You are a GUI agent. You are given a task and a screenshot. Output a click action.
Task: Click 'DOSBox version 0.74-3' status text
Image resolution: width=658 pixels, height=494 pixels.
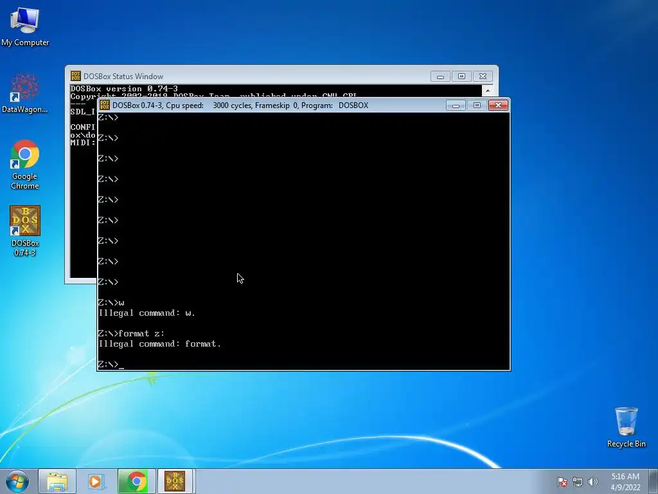point(124,89)
